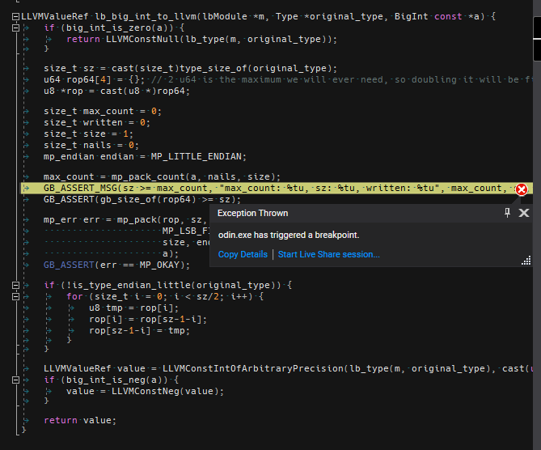Click the 'Exception Thrown' title text
The image size is (541, 450).
(252, 213)
